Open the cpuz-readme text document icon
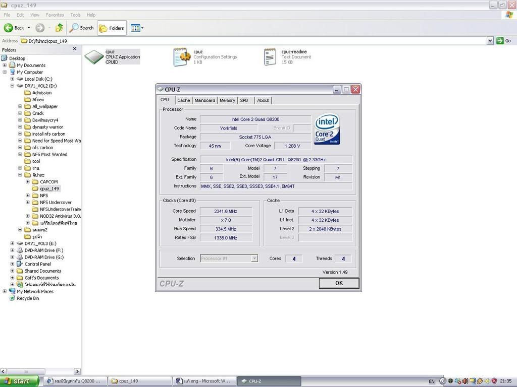Viewport: 517px width, 387px height. point(270,57)
